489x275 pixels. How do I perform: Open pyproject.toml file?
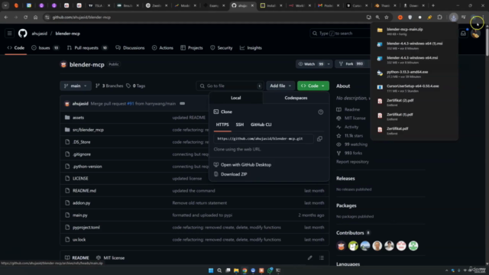click(86, 228)
